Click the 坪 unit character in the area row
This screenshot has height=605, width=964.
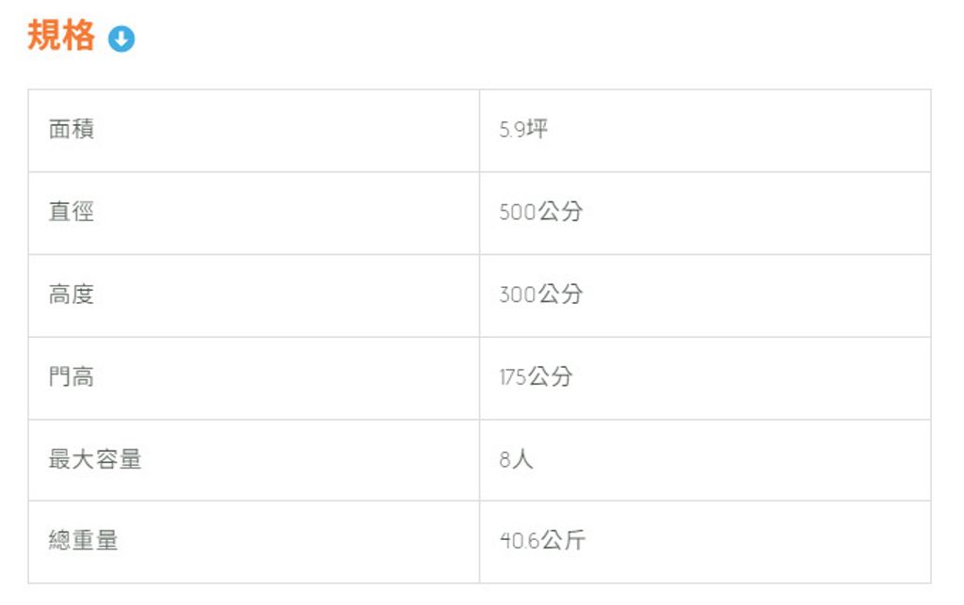click(x=538, y=129)
